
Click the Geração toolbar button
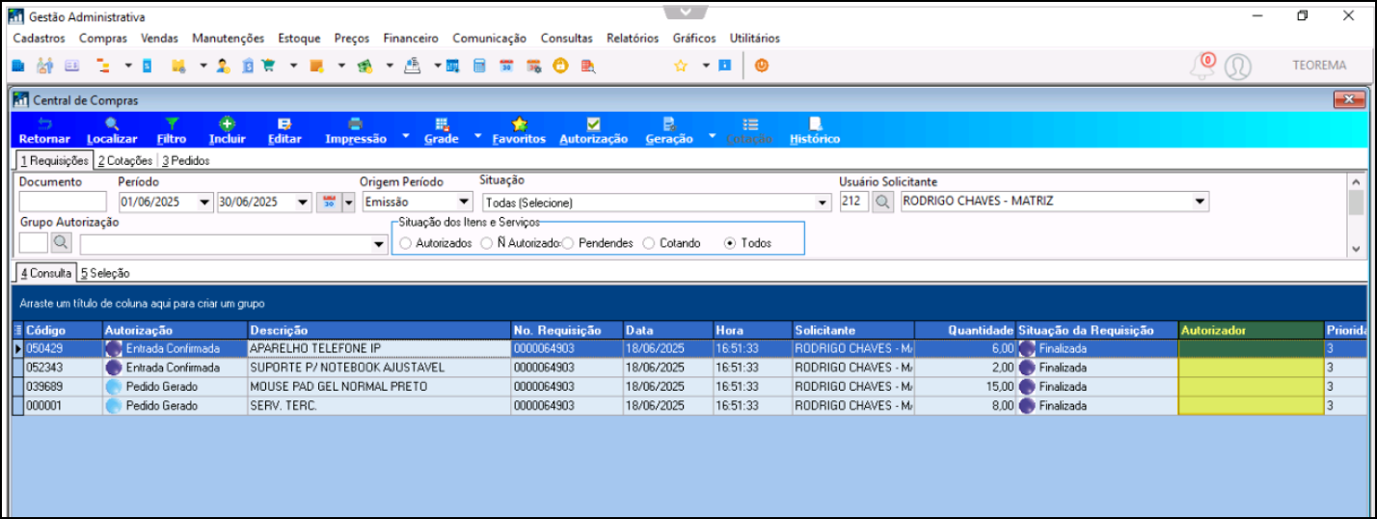[669, 131]
